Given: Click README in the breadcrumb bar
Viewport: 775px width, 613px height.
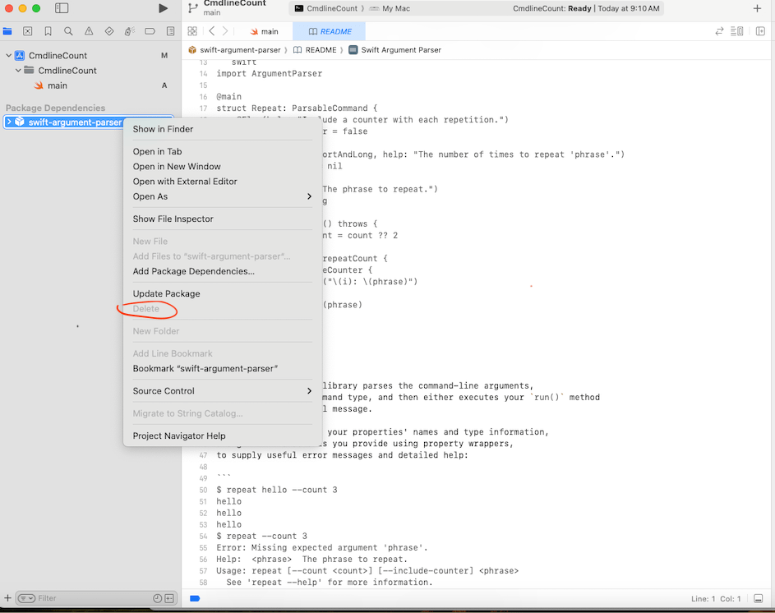Looking at the screenshot, I should 315,50.
